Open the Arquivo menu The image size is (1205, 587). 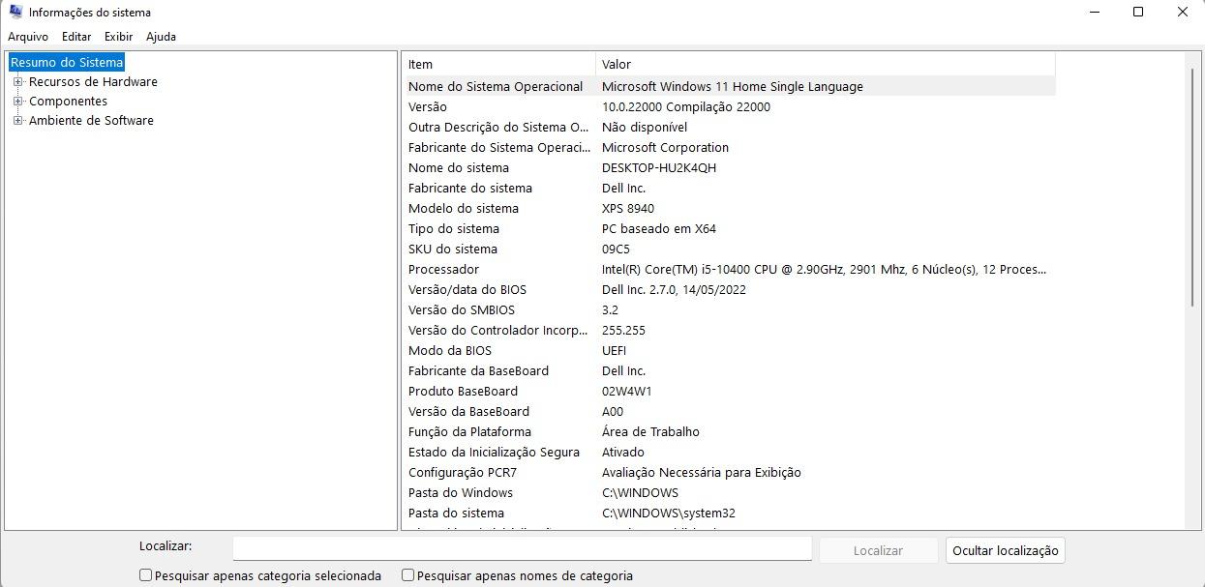(28, 37)
